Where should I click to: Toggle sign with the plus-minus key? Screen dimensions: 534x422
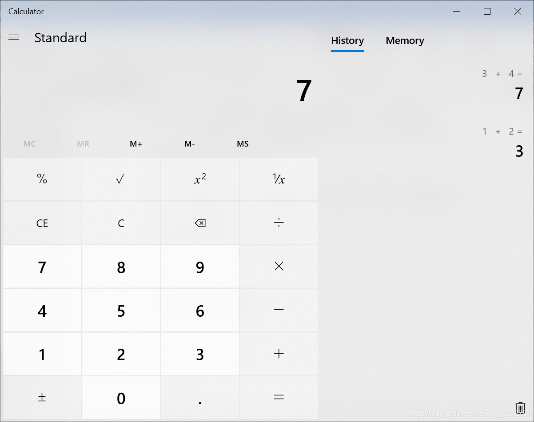42,397
